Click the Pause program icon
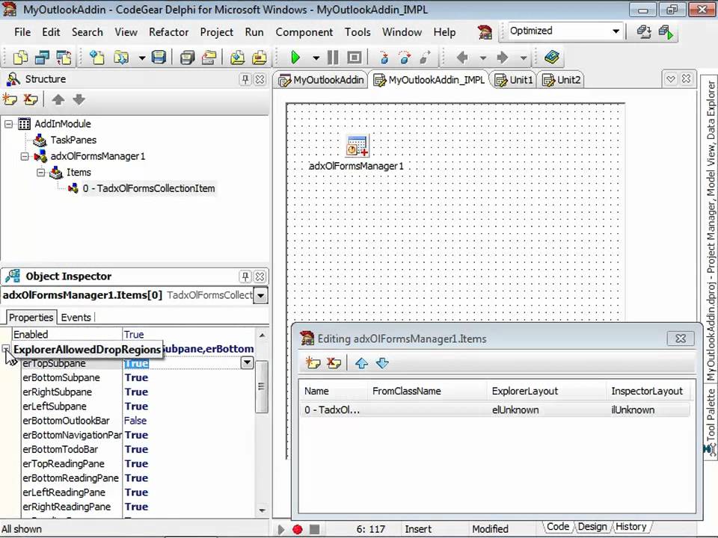The height and width of the screenshot is (538, 718). click(x=333, y=58)
